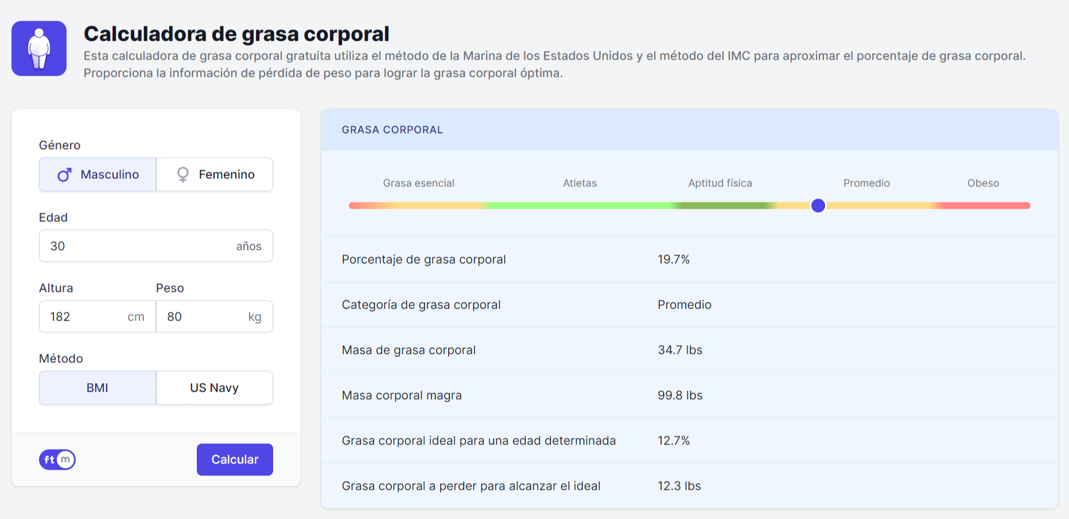Click the male gender symbol icon
Viewport: 1069px width, 519px height.
coord(64,175)
